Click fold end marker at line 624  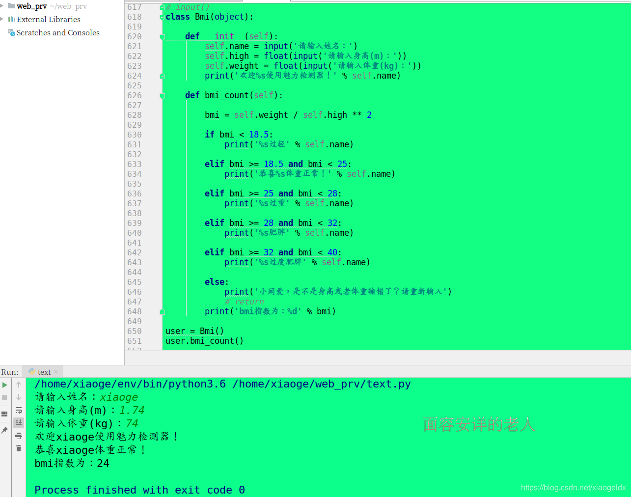coord(162,76)
